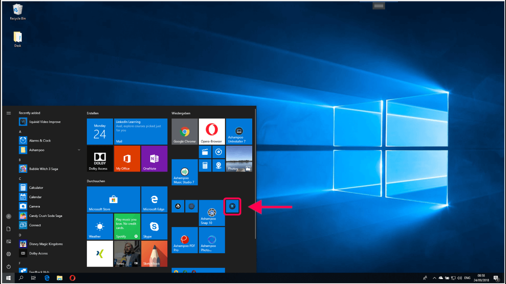506x284 pixels.
Task: Launch the Microsoft Edge tile
Action: (154, 199)
